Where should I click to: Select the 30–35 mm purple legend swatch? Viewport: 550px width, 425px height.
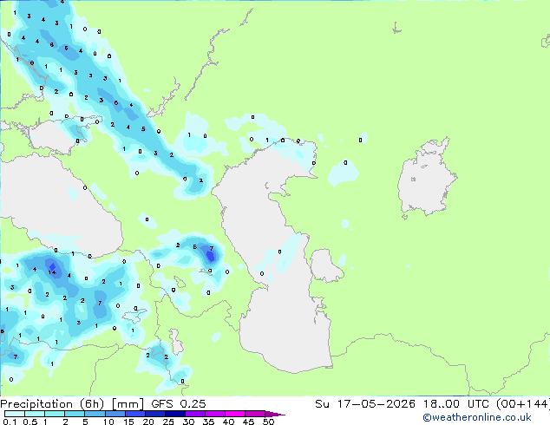coord(194,414)
